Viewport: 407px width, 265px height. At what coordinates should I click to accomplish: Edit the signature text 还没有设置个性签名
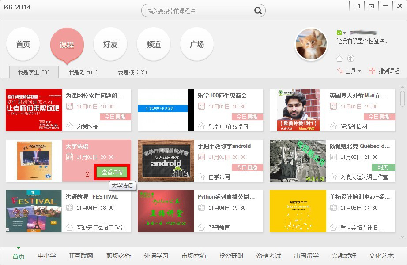click(362, 41)
